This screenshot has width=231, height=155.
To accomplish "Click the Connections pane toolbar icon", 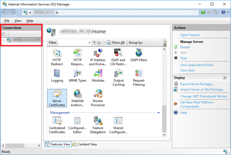I will click(x=4, y=34).
